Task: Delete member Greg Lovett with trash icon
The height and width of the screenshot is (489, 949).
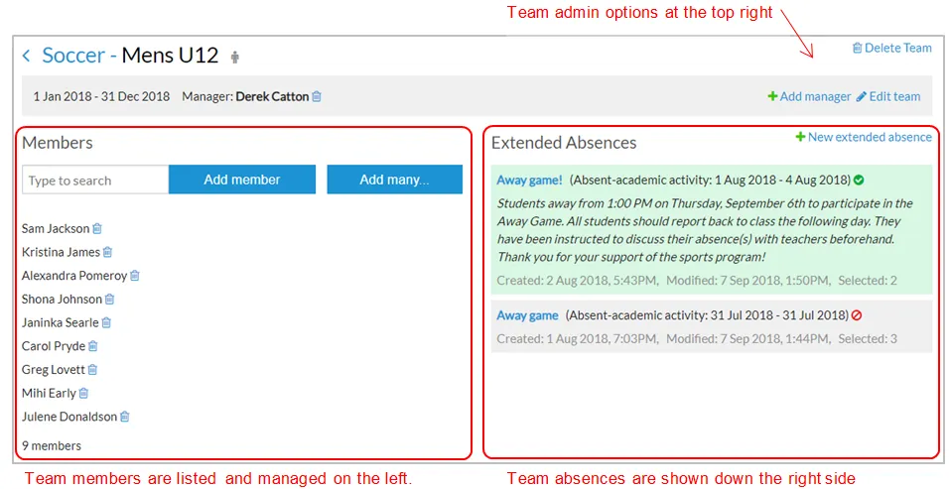Action: point(92,369)
